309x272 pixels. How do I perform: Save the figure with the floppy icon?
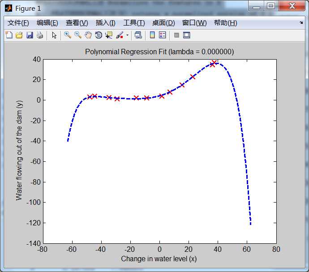[30, 35]
